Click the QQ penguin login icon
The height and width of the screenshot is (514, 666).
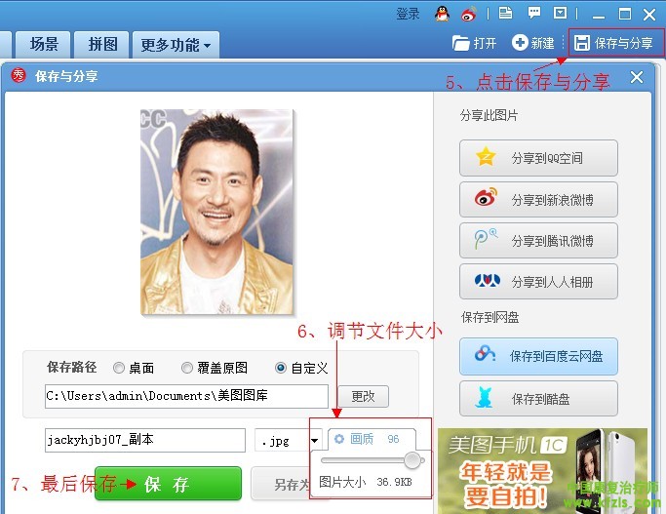click(442, 14)
